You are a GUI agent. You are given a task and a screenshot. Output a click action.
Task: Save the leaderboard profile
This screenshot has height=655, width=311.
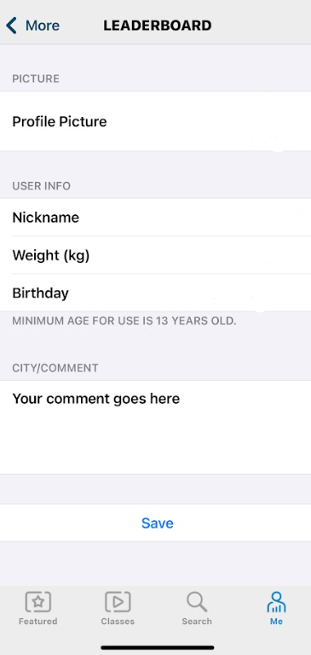pyautogui.click(x=157, y=523)
